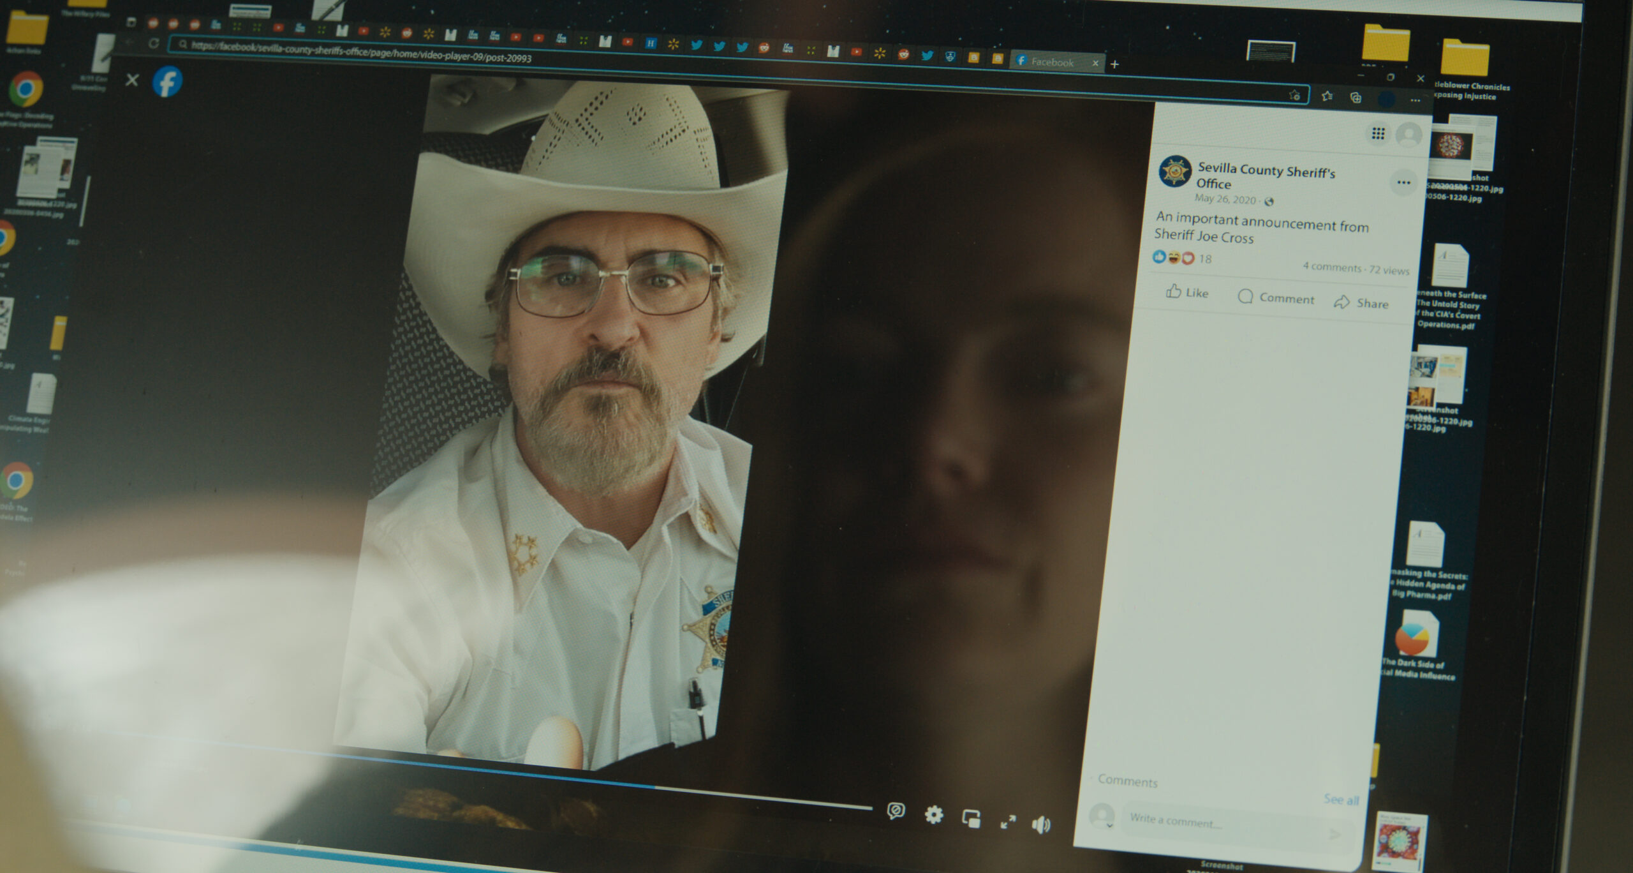Open the browser three-dot settings menu
The height and width of the screenshot is (873, 1633).
1415,100
